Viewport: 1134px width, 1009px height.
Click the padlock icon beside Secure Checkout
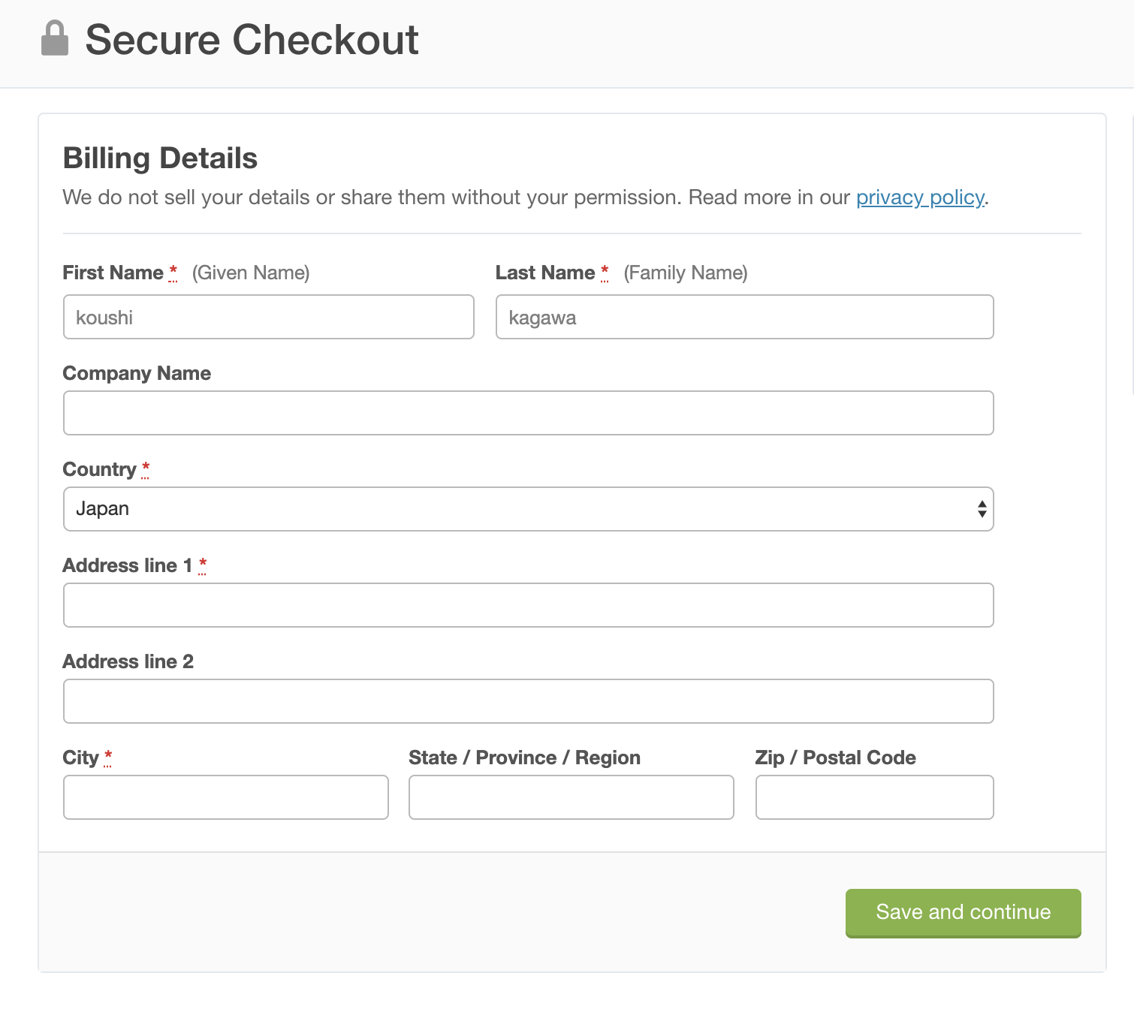54,38
